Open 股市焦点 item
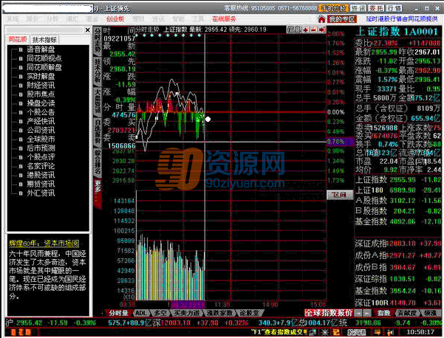444x338 pixels. pyautogui.click(x=41, y=94)
